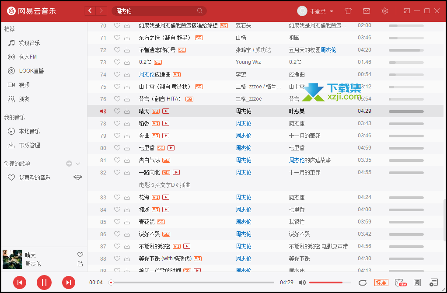The height and width of the screenshot is (293, 447).
Task: Pause the current playback
Action: (x=44, y=283)
